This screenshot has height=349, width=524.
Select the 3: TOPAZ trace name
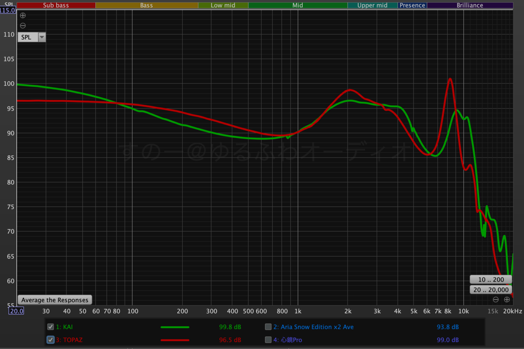[69, 340]
